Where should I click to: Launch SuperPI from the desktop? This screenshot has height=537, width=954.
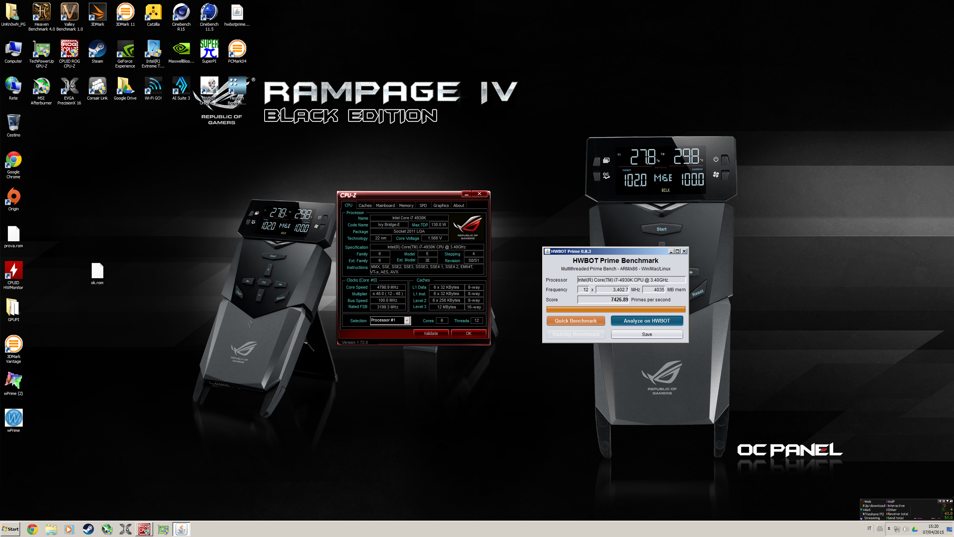pyautogui.click(x=209, y=51)
